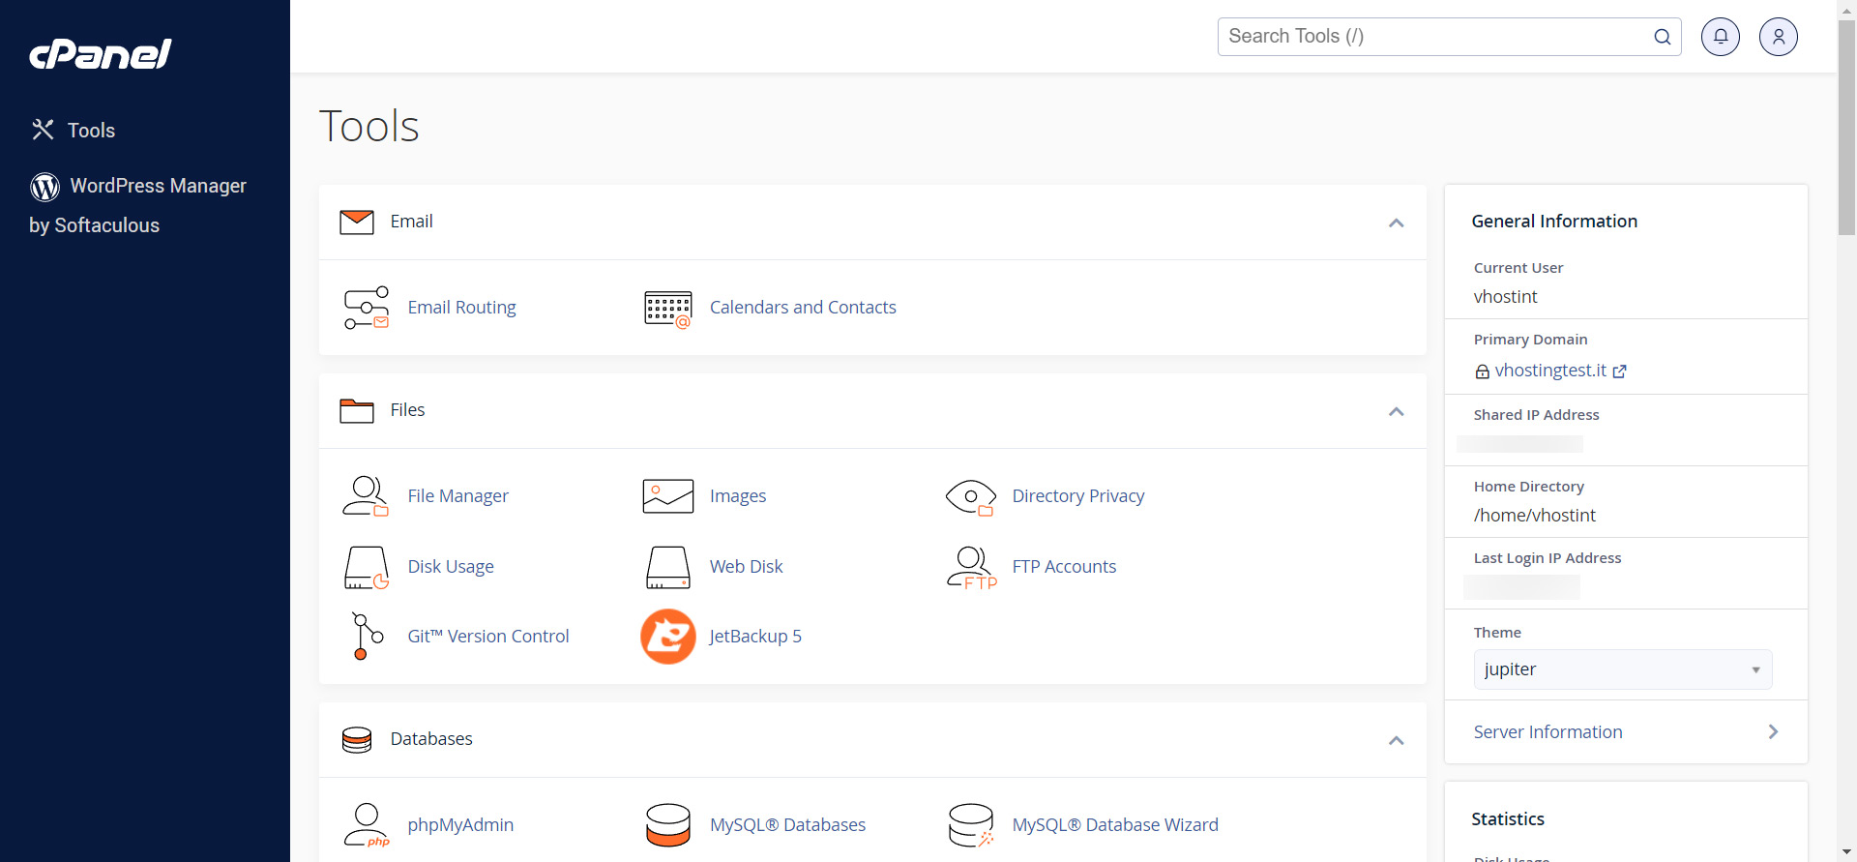The width and height of the screenshot is (1857, 862).
Task: Open phpMyAdmin link
Action: coord(460,825)
